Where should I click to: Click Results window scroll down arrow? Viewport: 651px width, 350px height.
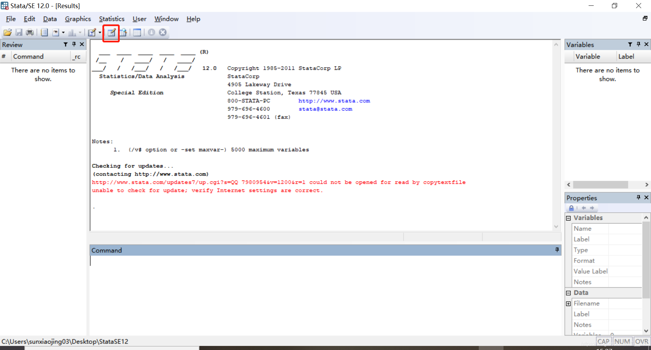tap(556, 227)
